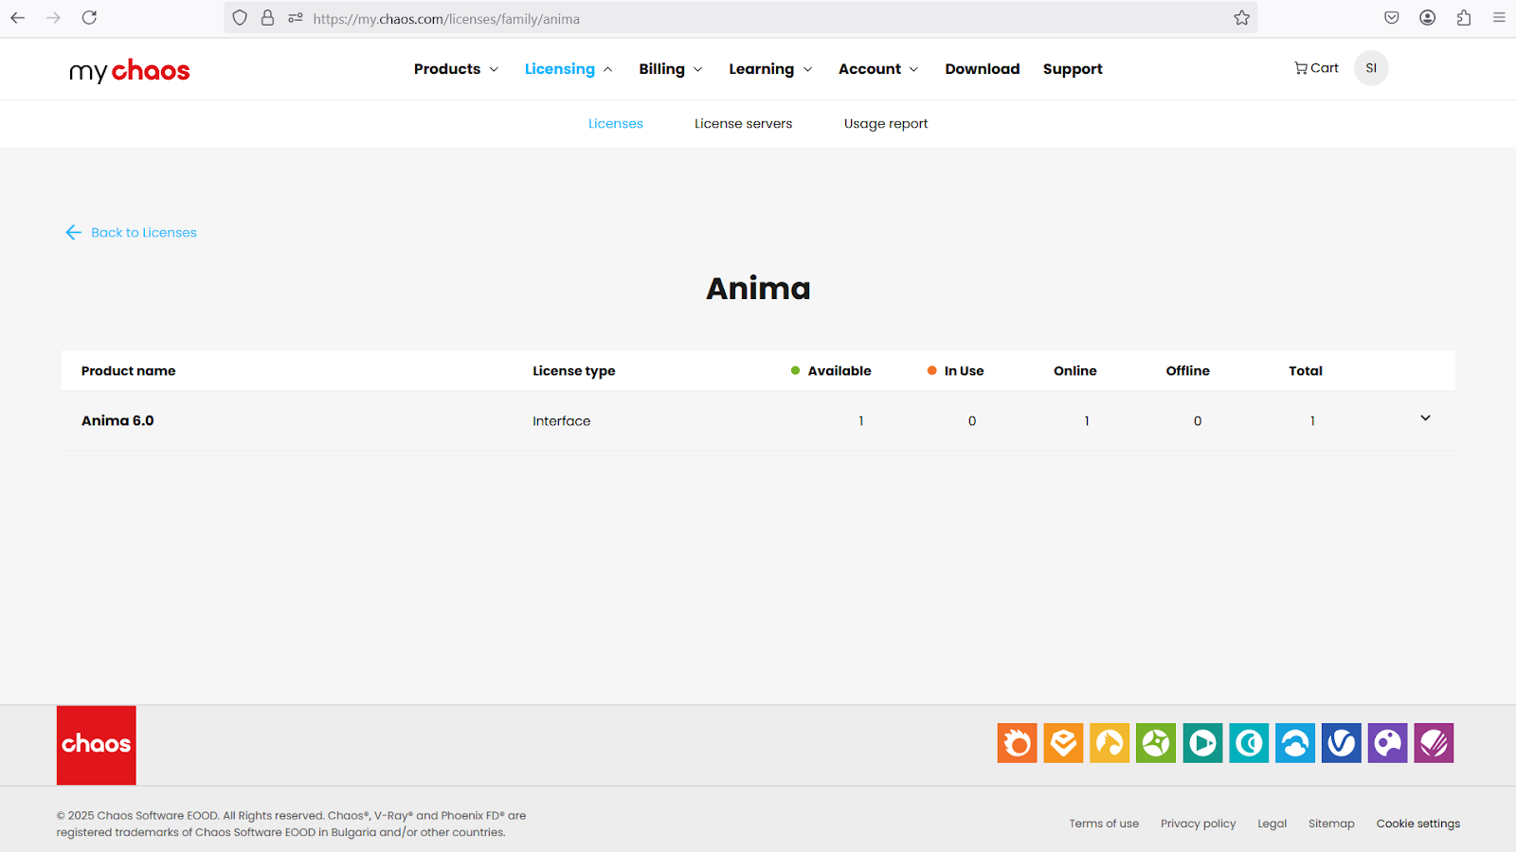Expand the Anima 6.0 license row

1425,418
